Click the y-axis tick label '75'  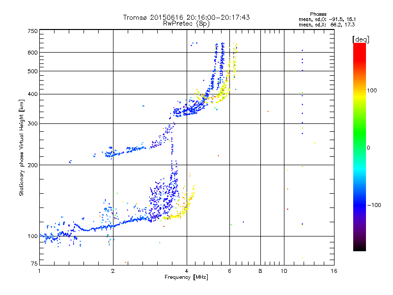click(x=34, y=264)
